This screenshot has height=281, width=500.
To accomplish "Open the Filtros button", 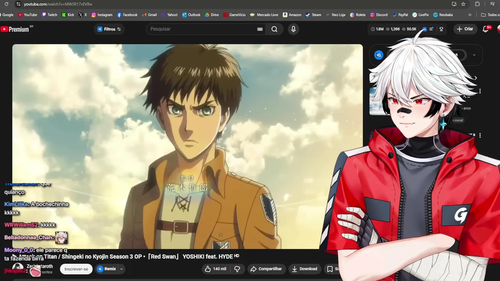I will pos(109,29).
